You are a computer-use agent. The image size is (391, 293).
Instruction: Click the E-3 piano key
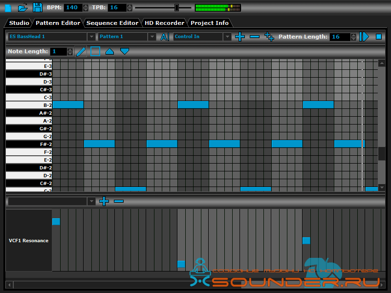pyautogui.click(x=29, y=66)
